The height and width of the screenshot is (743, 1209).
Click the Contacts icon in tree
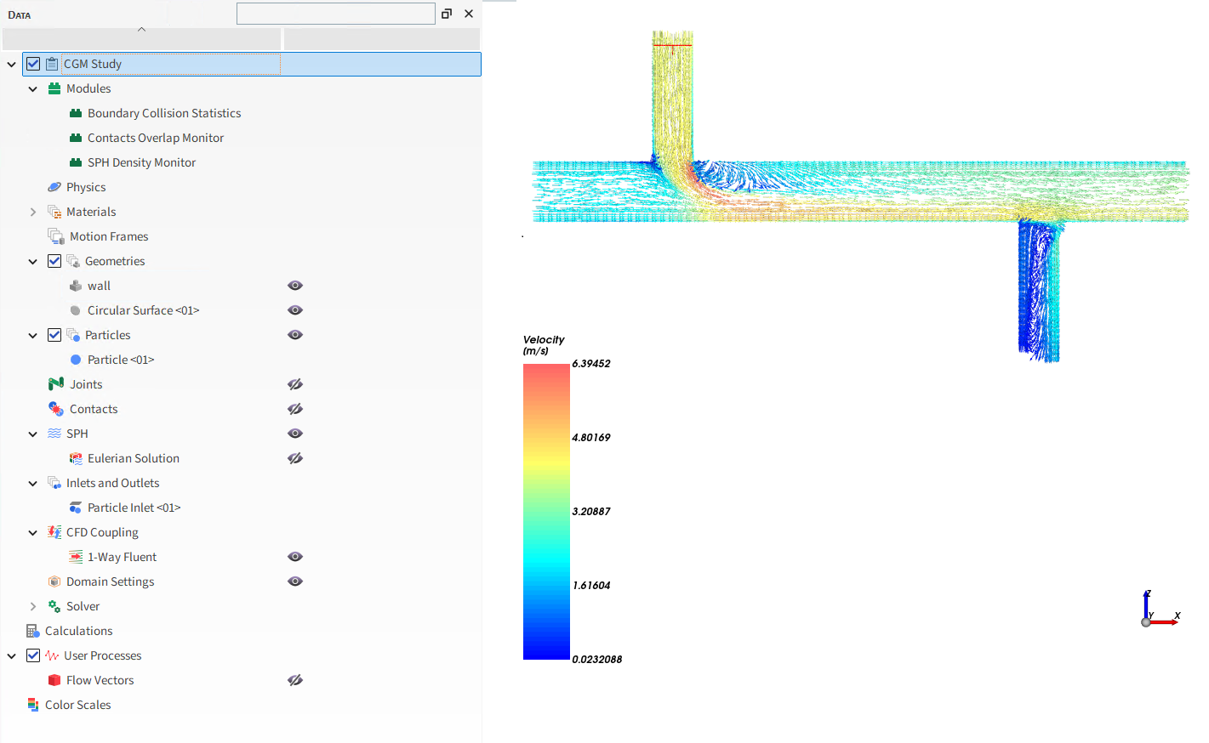pos(56,409)
